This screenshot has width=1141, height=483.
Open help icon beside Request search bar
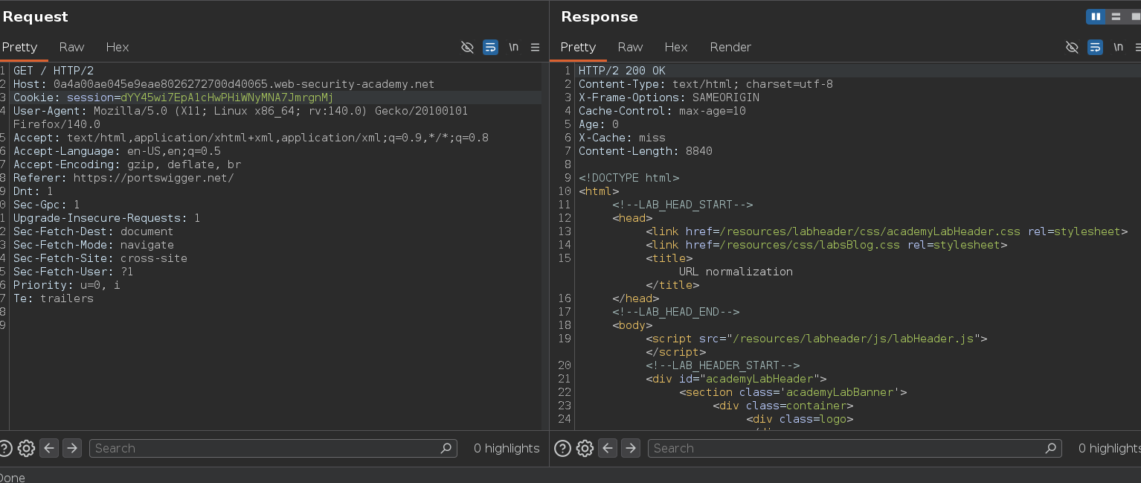click(x=5, y=448)
